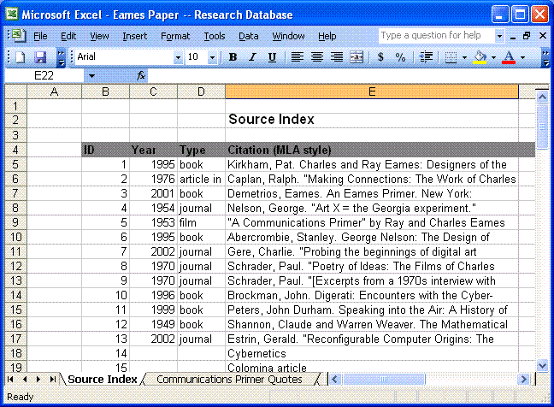The width and height of the screenshot is (554, 407).
Task: Click the Citation (MLA style) header cell
Action: 372,150
